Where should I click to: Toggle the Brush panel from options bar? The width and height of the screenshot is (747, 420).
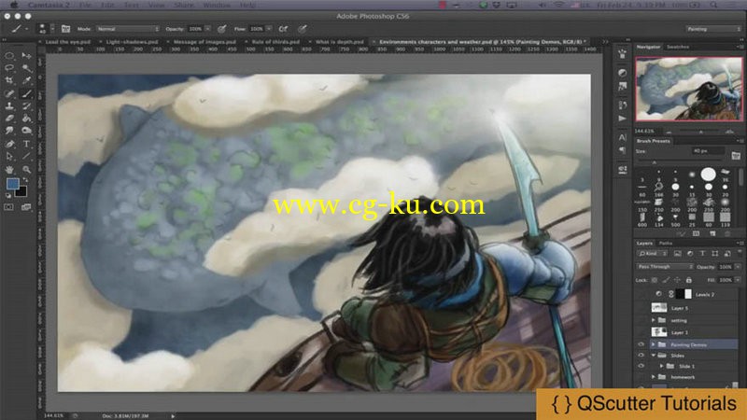click(65, 29)
